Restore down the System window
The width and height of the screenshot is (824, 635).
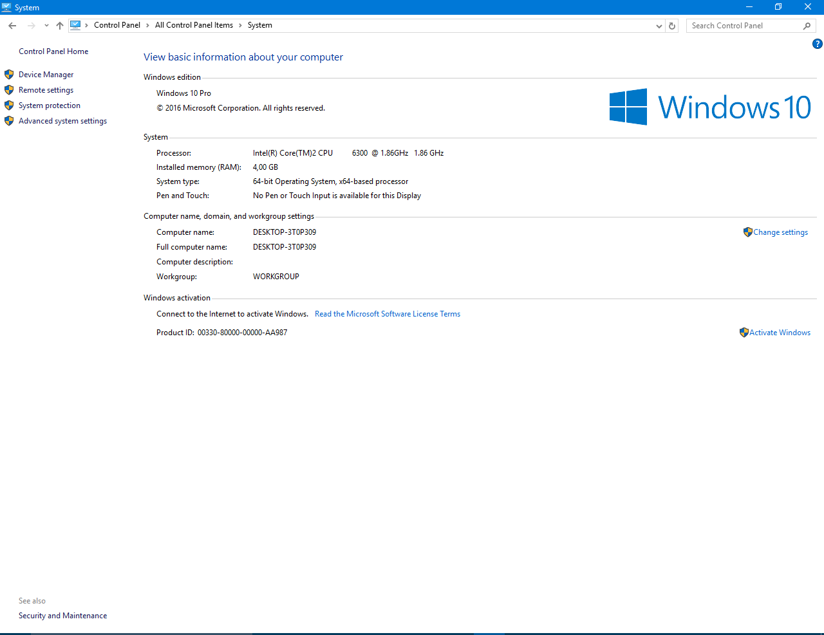778,7
